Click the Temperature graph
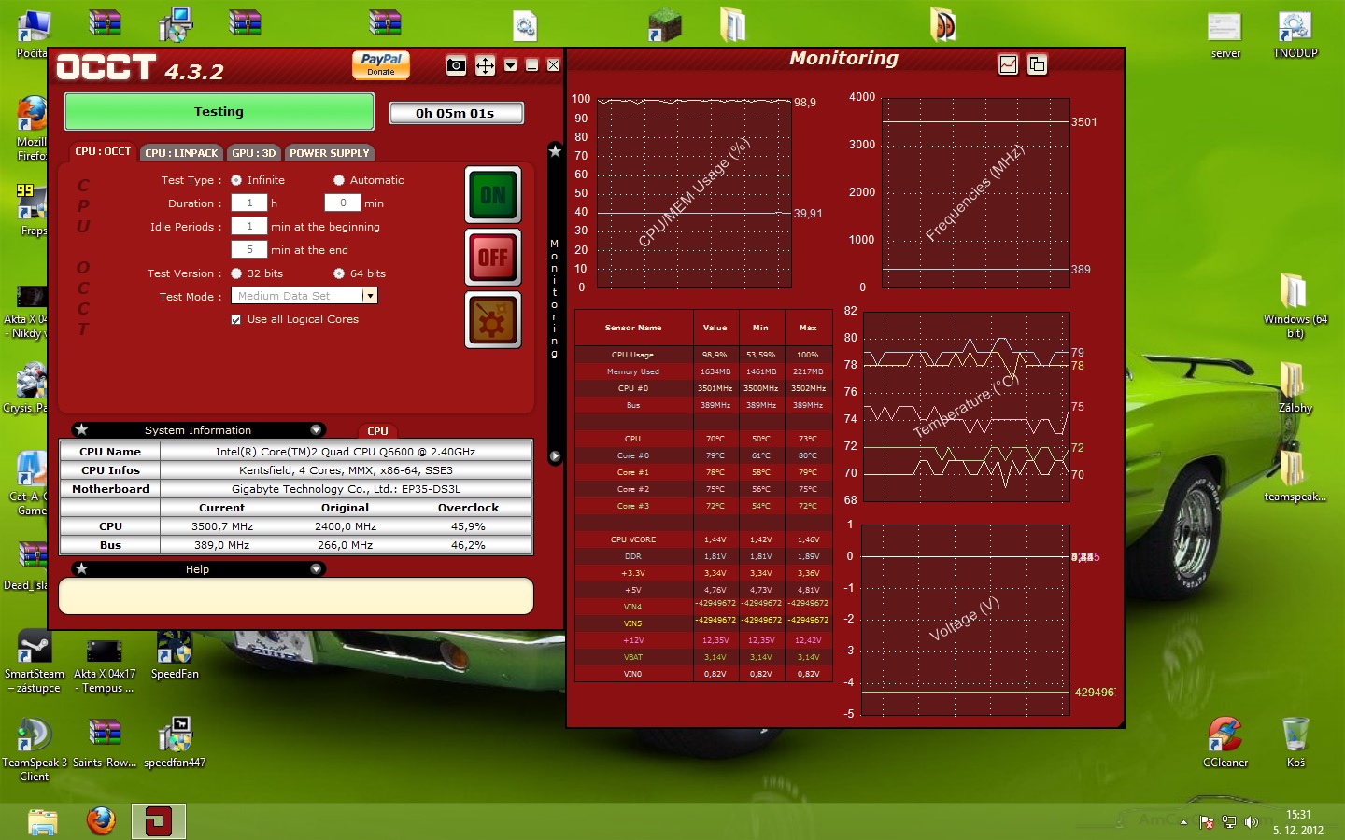The image size is (1345, 840). pyautogui.click(x=966, y=407)
